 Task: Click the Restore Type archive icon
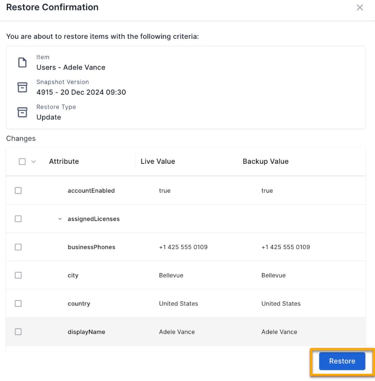coord(22,112)
